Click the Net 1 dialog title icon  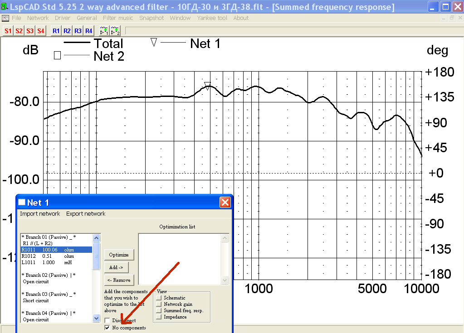pyautogui.click(x=22, y=203)
